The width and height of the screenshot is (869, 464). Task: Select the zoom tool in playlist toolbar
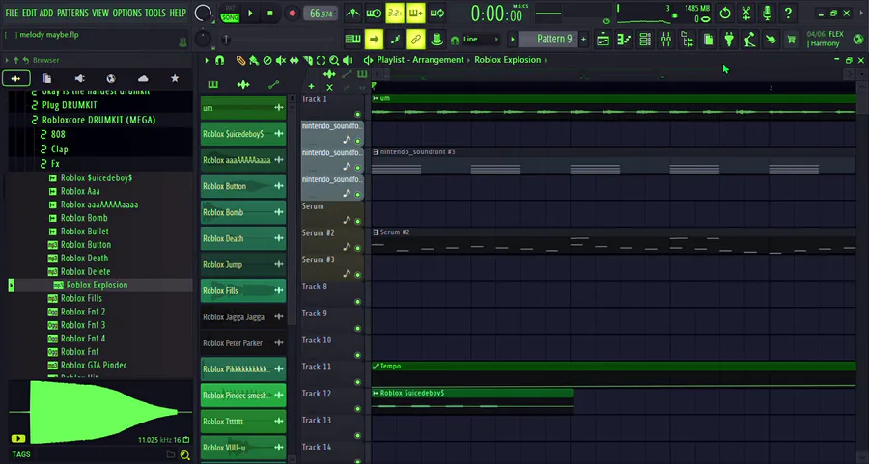[334, 60]
